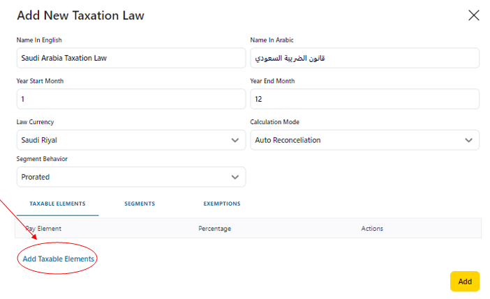Click the Actions column header
The image size is (490, 299).
(x=372, y=229)
